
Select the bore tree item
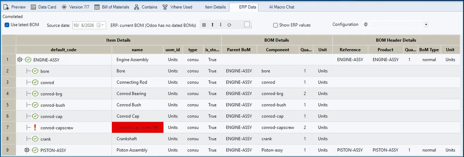[45, 71]
